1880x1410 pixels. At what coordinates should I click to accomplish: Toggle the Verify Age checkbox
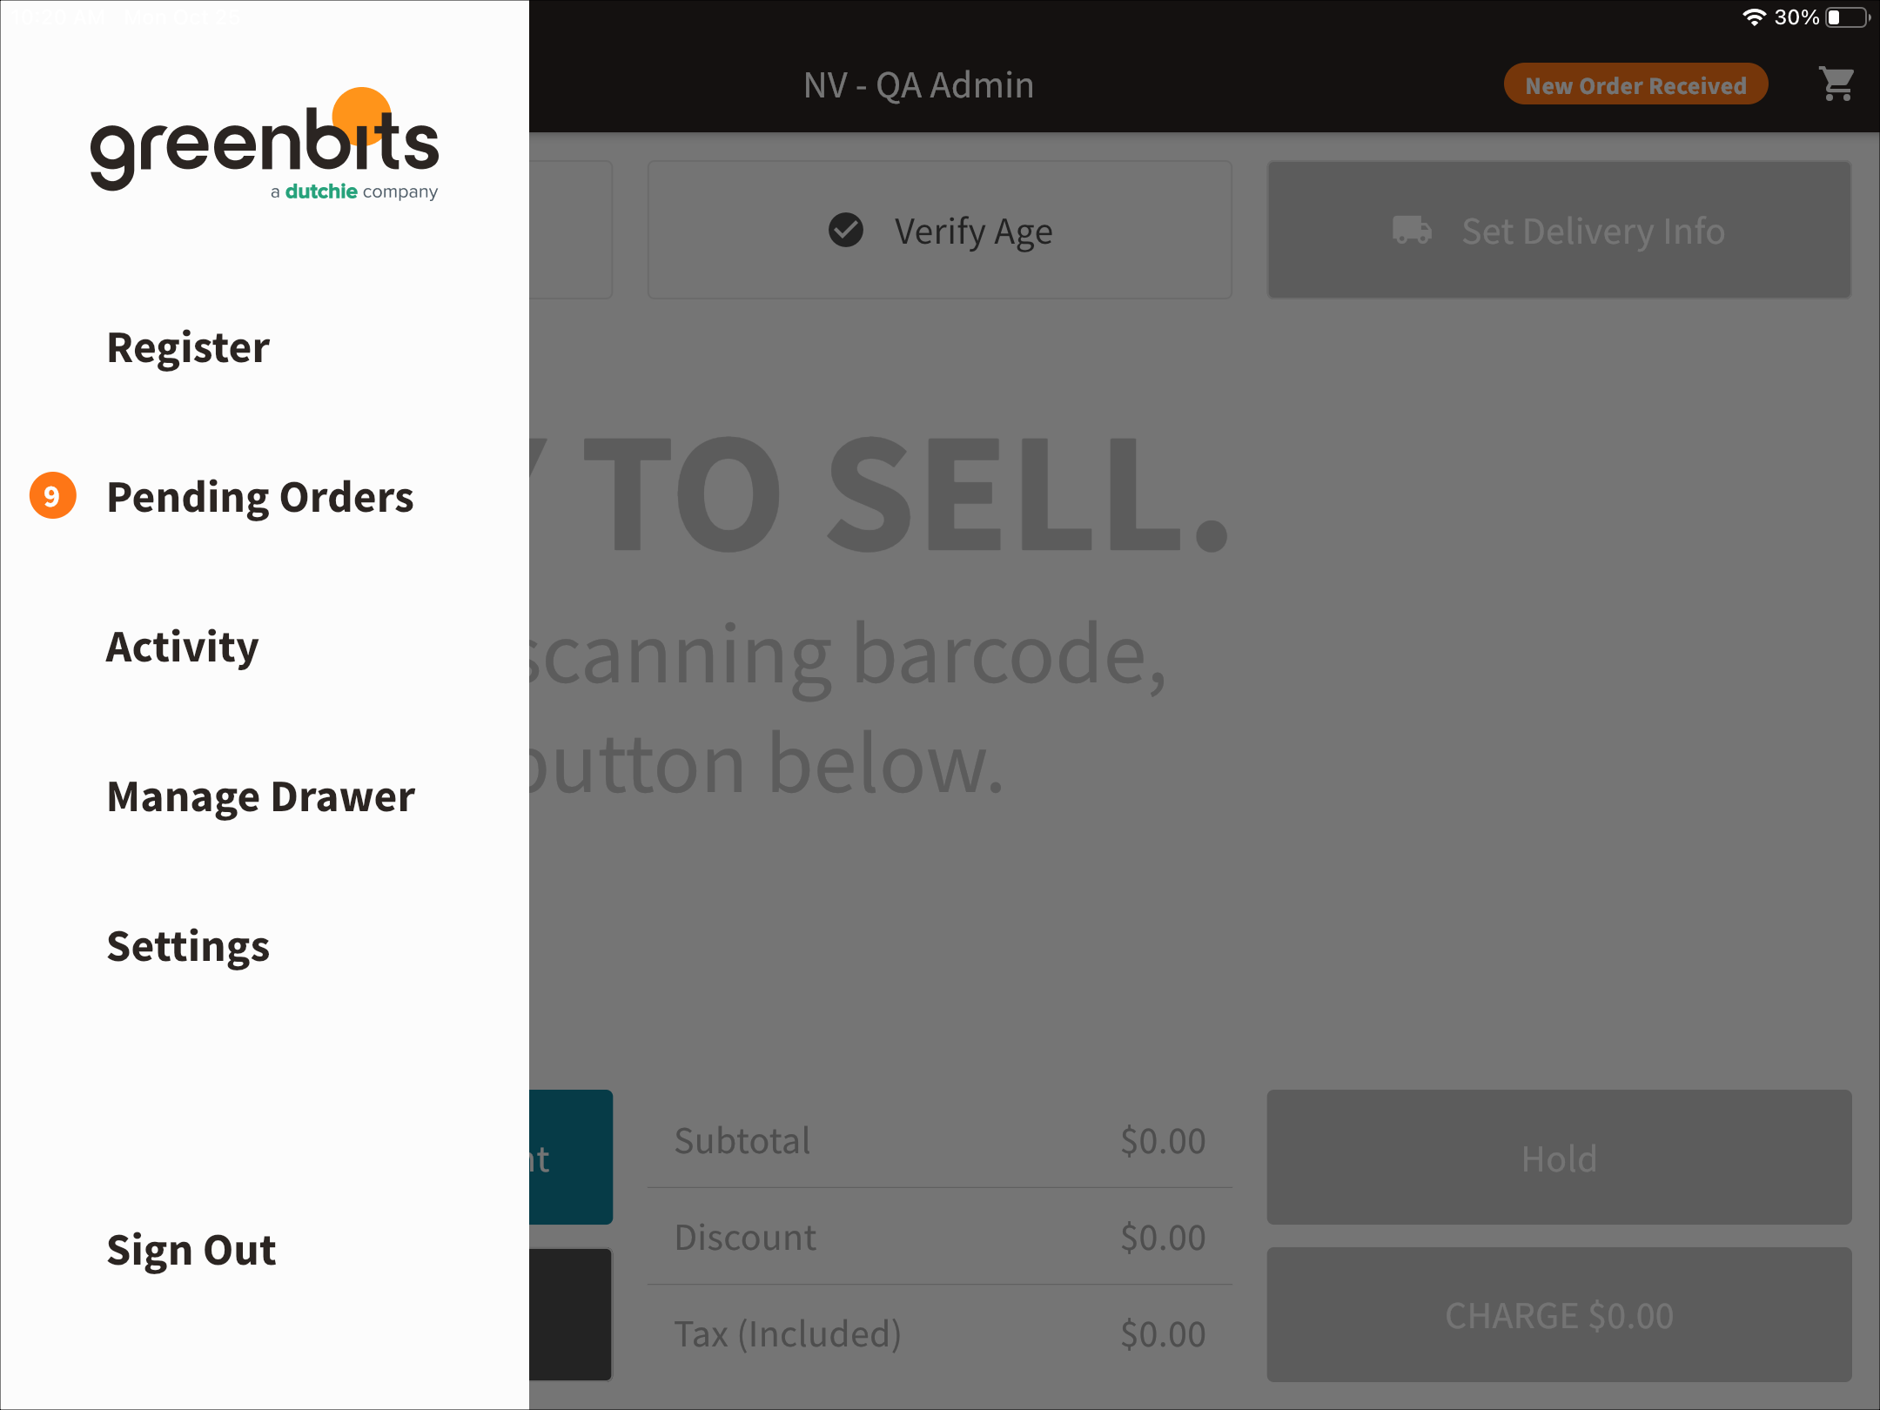(x=845, y=230)
